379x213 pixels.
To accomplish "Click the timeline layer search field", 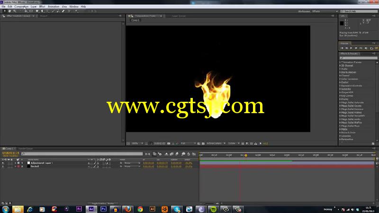I will 82,154.
